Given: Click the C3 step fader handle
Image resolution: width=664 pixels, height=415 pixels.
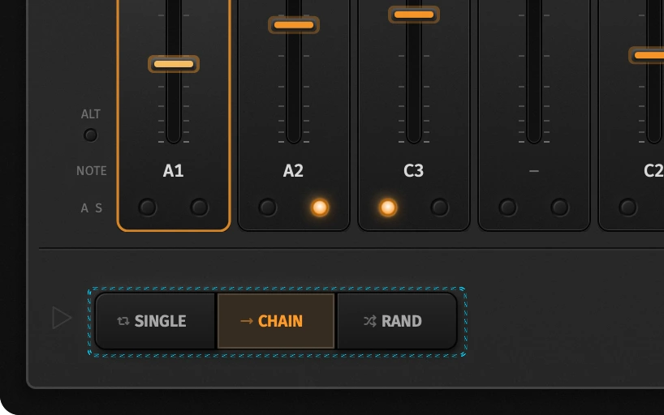Looking at the screenshot, I should click(x=414, y=15).
